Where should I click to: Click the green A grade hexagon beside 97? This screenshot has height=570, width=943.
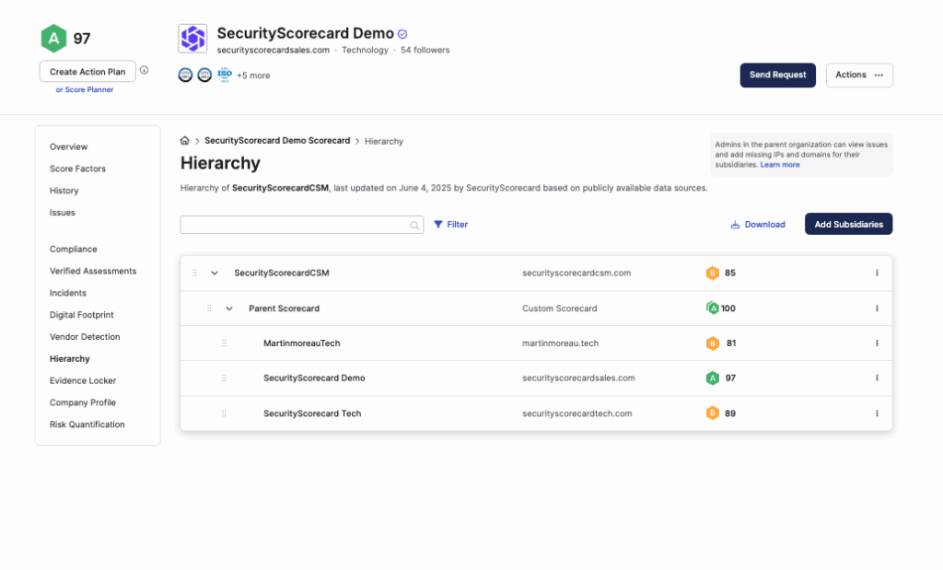point(53,39)
